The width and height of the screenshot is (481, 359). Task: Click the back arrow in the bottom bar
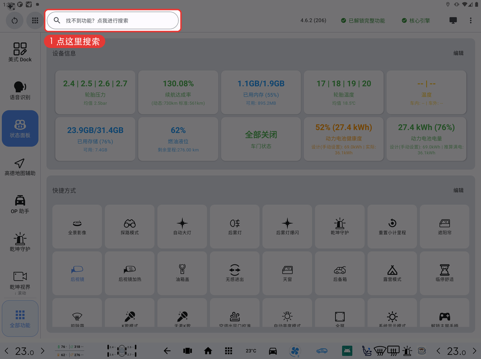click(x=167, y=351)
